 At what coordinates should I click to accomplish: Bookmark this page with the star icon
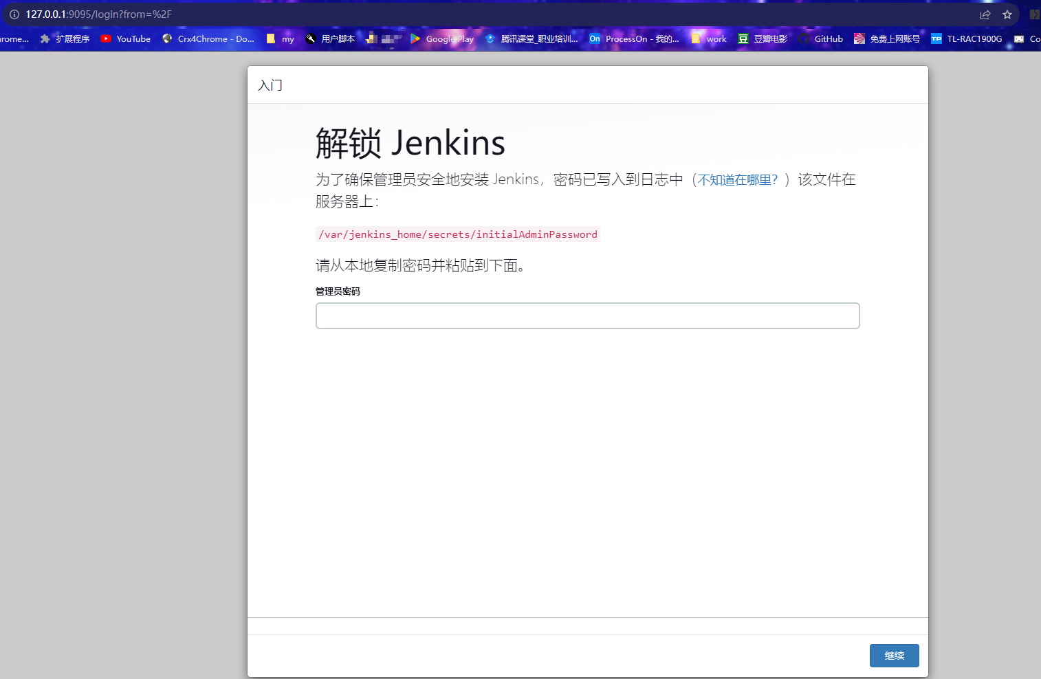pos(1007,14)
